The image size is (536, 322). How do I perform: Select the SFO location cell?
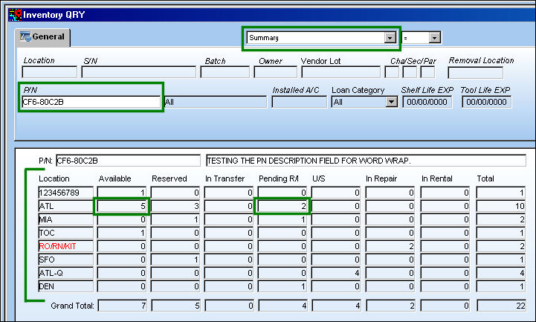tap(66, 260)
